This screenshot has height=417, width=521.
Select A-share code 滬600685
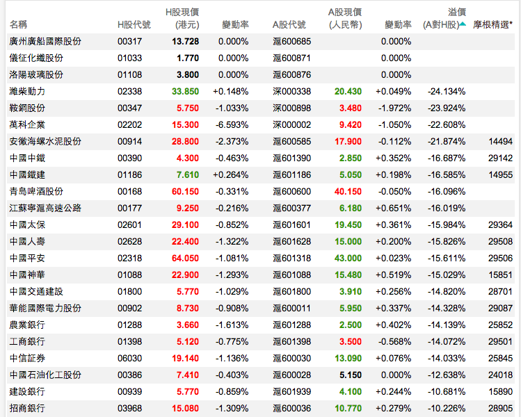[x=291, y=42]
